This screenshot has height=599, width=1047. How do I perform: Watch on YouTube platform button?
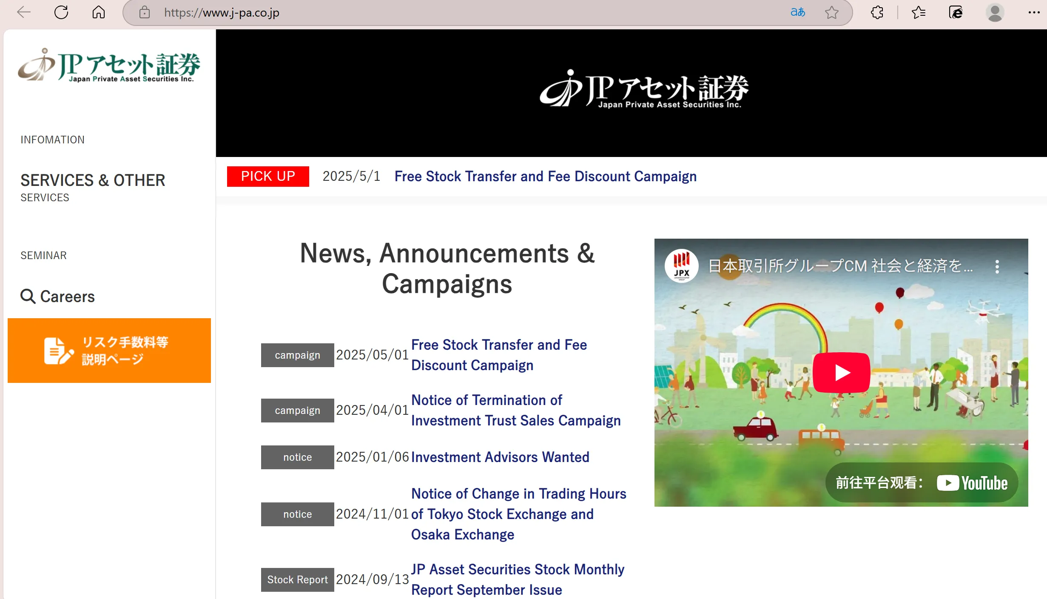point(922,483)
